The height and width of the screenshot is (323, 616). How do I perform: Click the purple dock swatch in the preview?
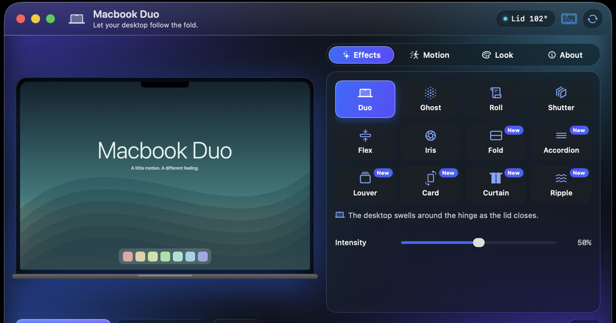[x=203, y=256]
